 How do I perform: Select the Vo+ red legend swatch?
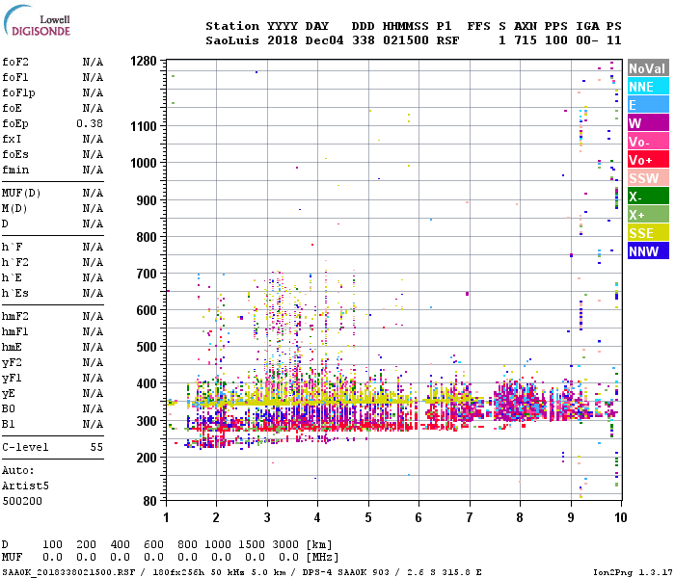(x=648, y=160)
